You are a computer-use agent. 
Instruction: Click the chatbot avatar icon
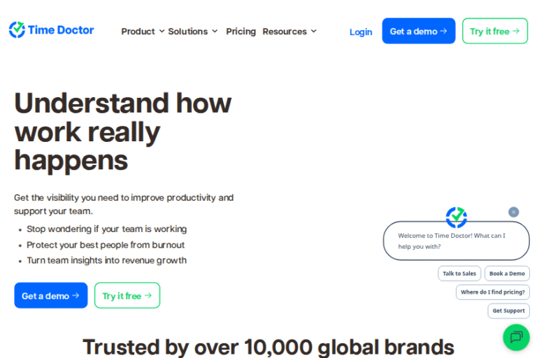click(457, 217)
